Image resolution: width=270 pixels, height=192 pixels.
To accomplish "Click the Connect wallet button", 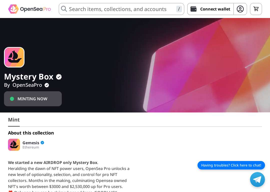I will 210,9.
